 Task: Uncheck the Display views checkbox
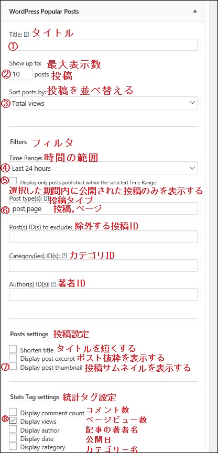click(13, 421)
